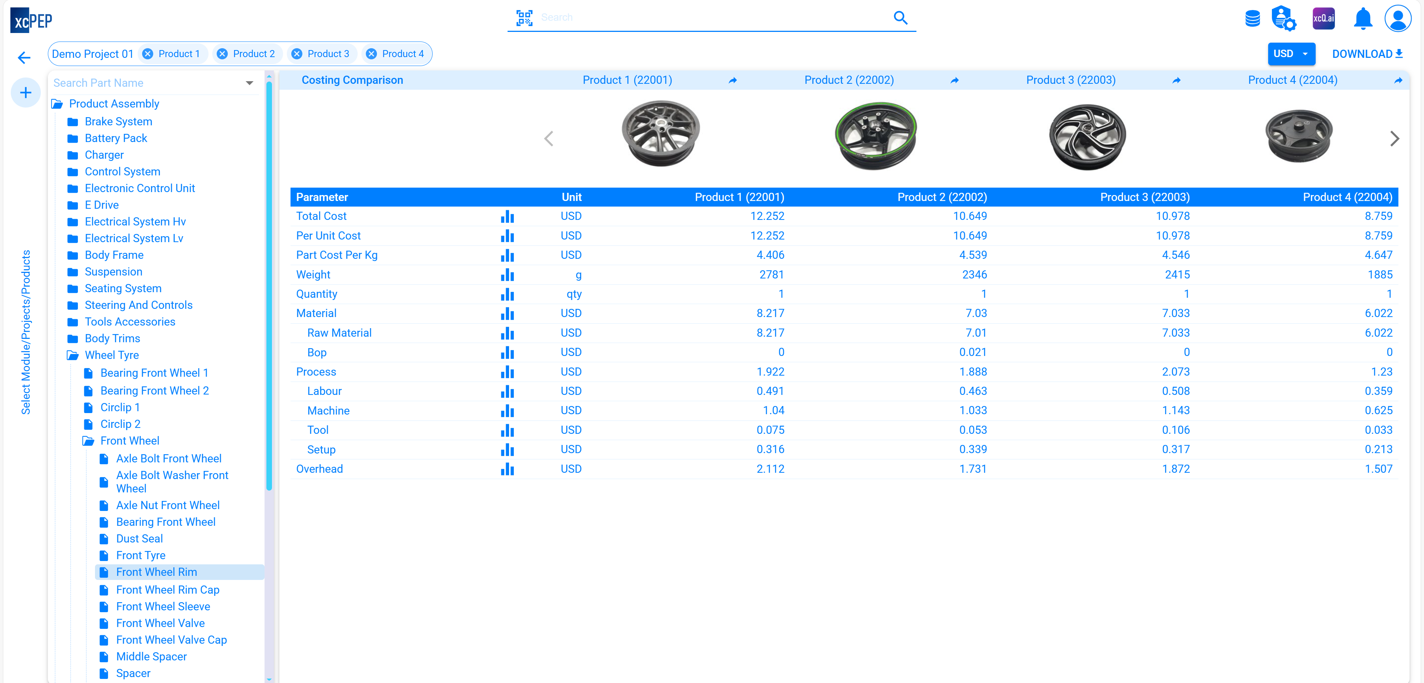The height and width of the screenshot is (683, 1424).
Task: Open the database stack icon
Action: tap(1252, 19)
